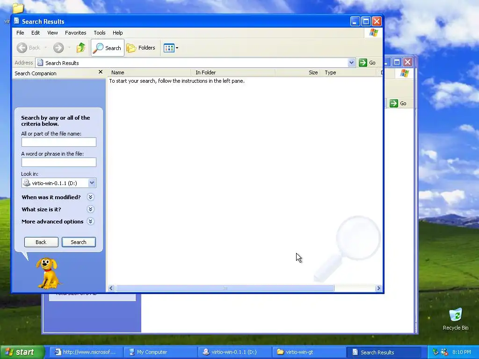This screenshot has width=479, height=359.
Task: Maximize the Search Results window
Action: [x=366, y=21]
